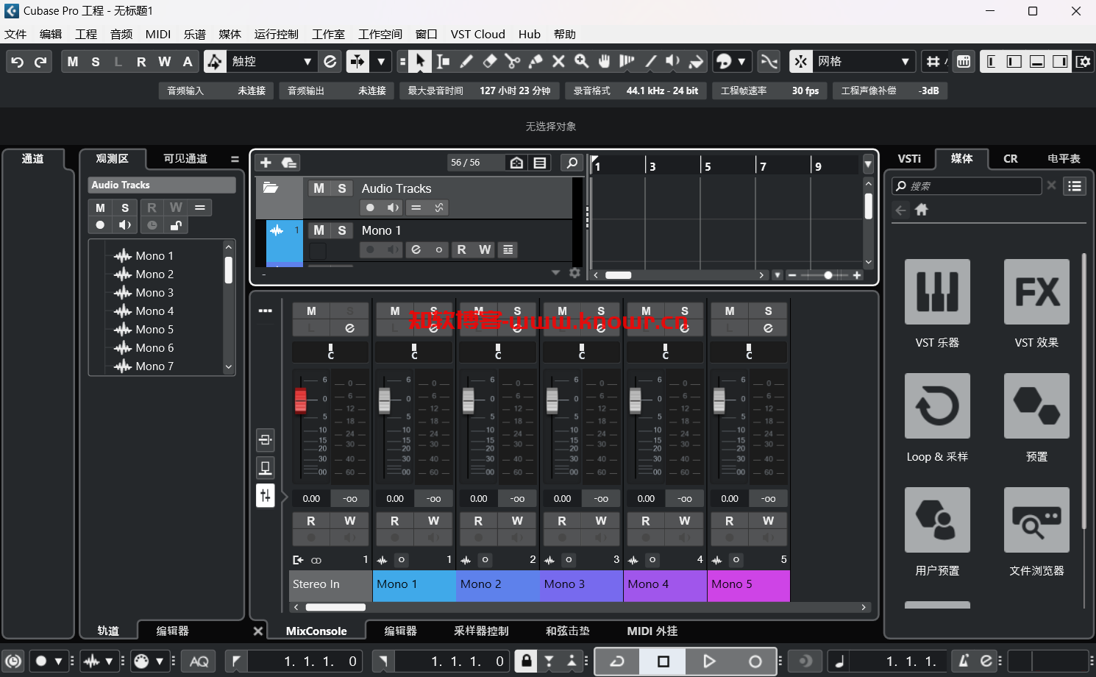The image size is (1096, 677).
Task: Open the File Browser tile
Action: [x=1036, y=520]
